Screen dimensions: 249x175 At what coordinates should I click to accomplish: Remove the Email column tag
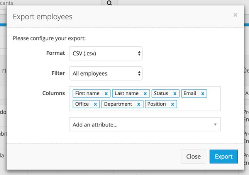(x=202, y=94)
